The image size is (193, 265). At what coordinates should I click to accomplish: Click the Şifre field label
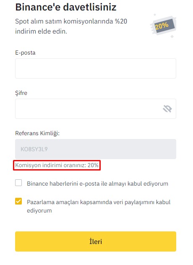pyautogui.click(x=21, y=93)
